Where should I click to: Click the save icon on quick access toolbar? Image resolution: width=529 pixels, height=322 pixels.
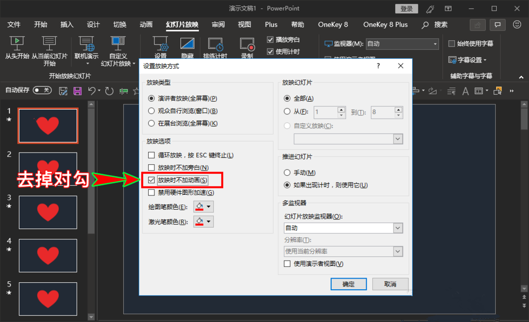pyautogui.click(x=77, y=91)
